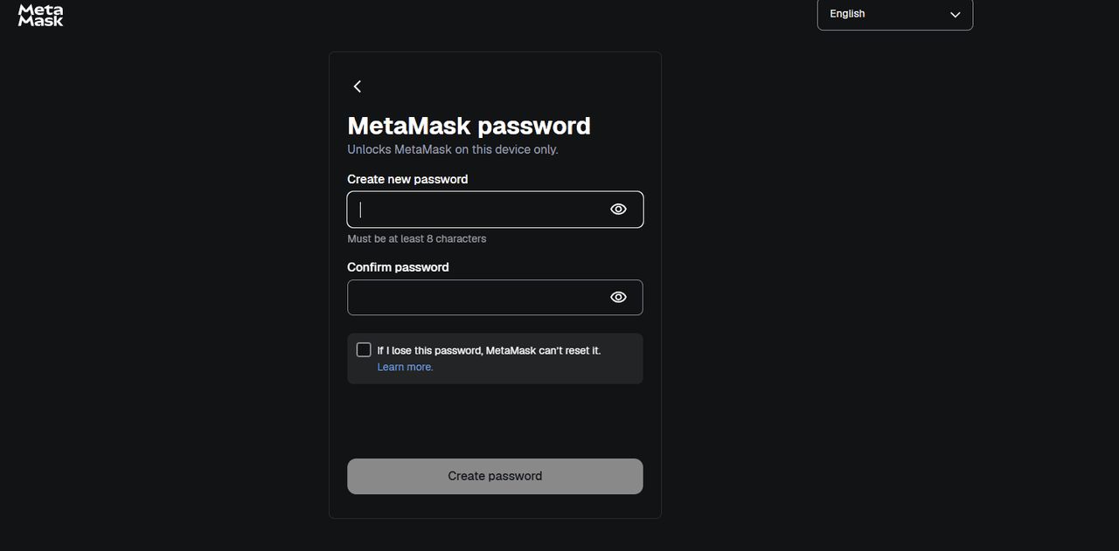Check the password loss acknowledgment box
Image resolution: width=1119 pixels, height=551 pixels.
pos(363,348)
